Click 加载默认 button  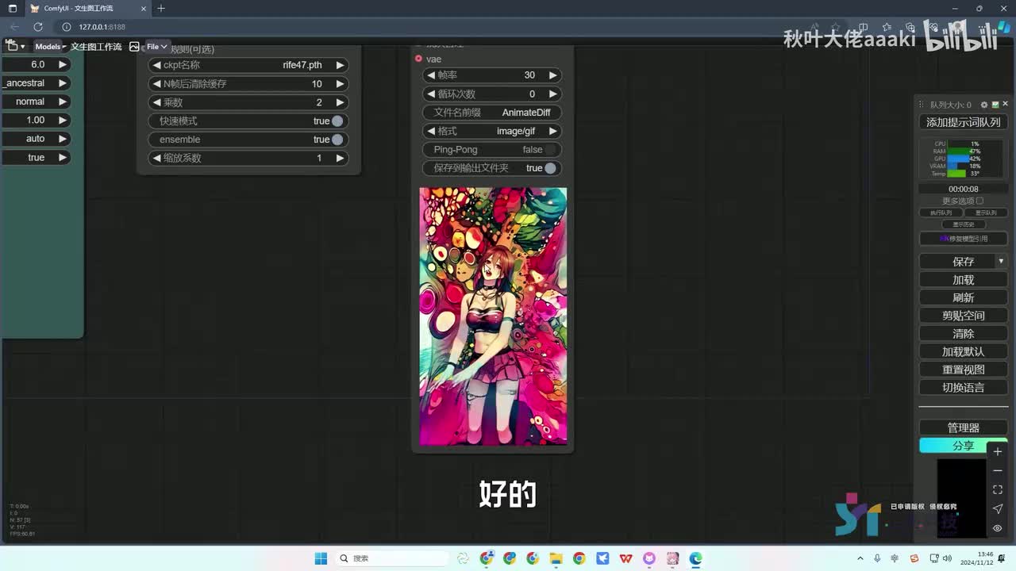pos(963,351)
